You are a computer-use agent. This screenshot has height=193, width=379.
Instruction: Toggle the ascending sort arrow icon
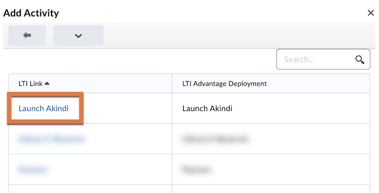(47, 84)
